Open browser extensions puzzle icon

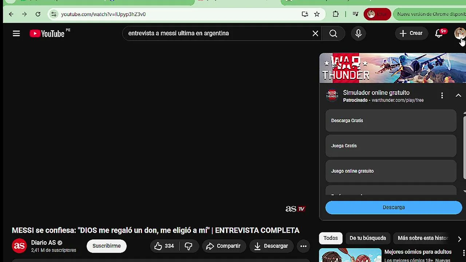tap(336, 14)
